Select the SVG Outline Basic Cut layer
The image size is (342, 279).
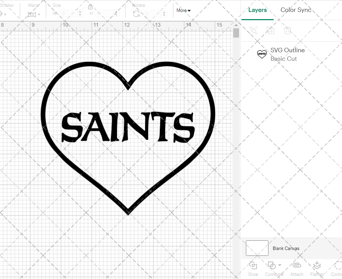(287, 54)
